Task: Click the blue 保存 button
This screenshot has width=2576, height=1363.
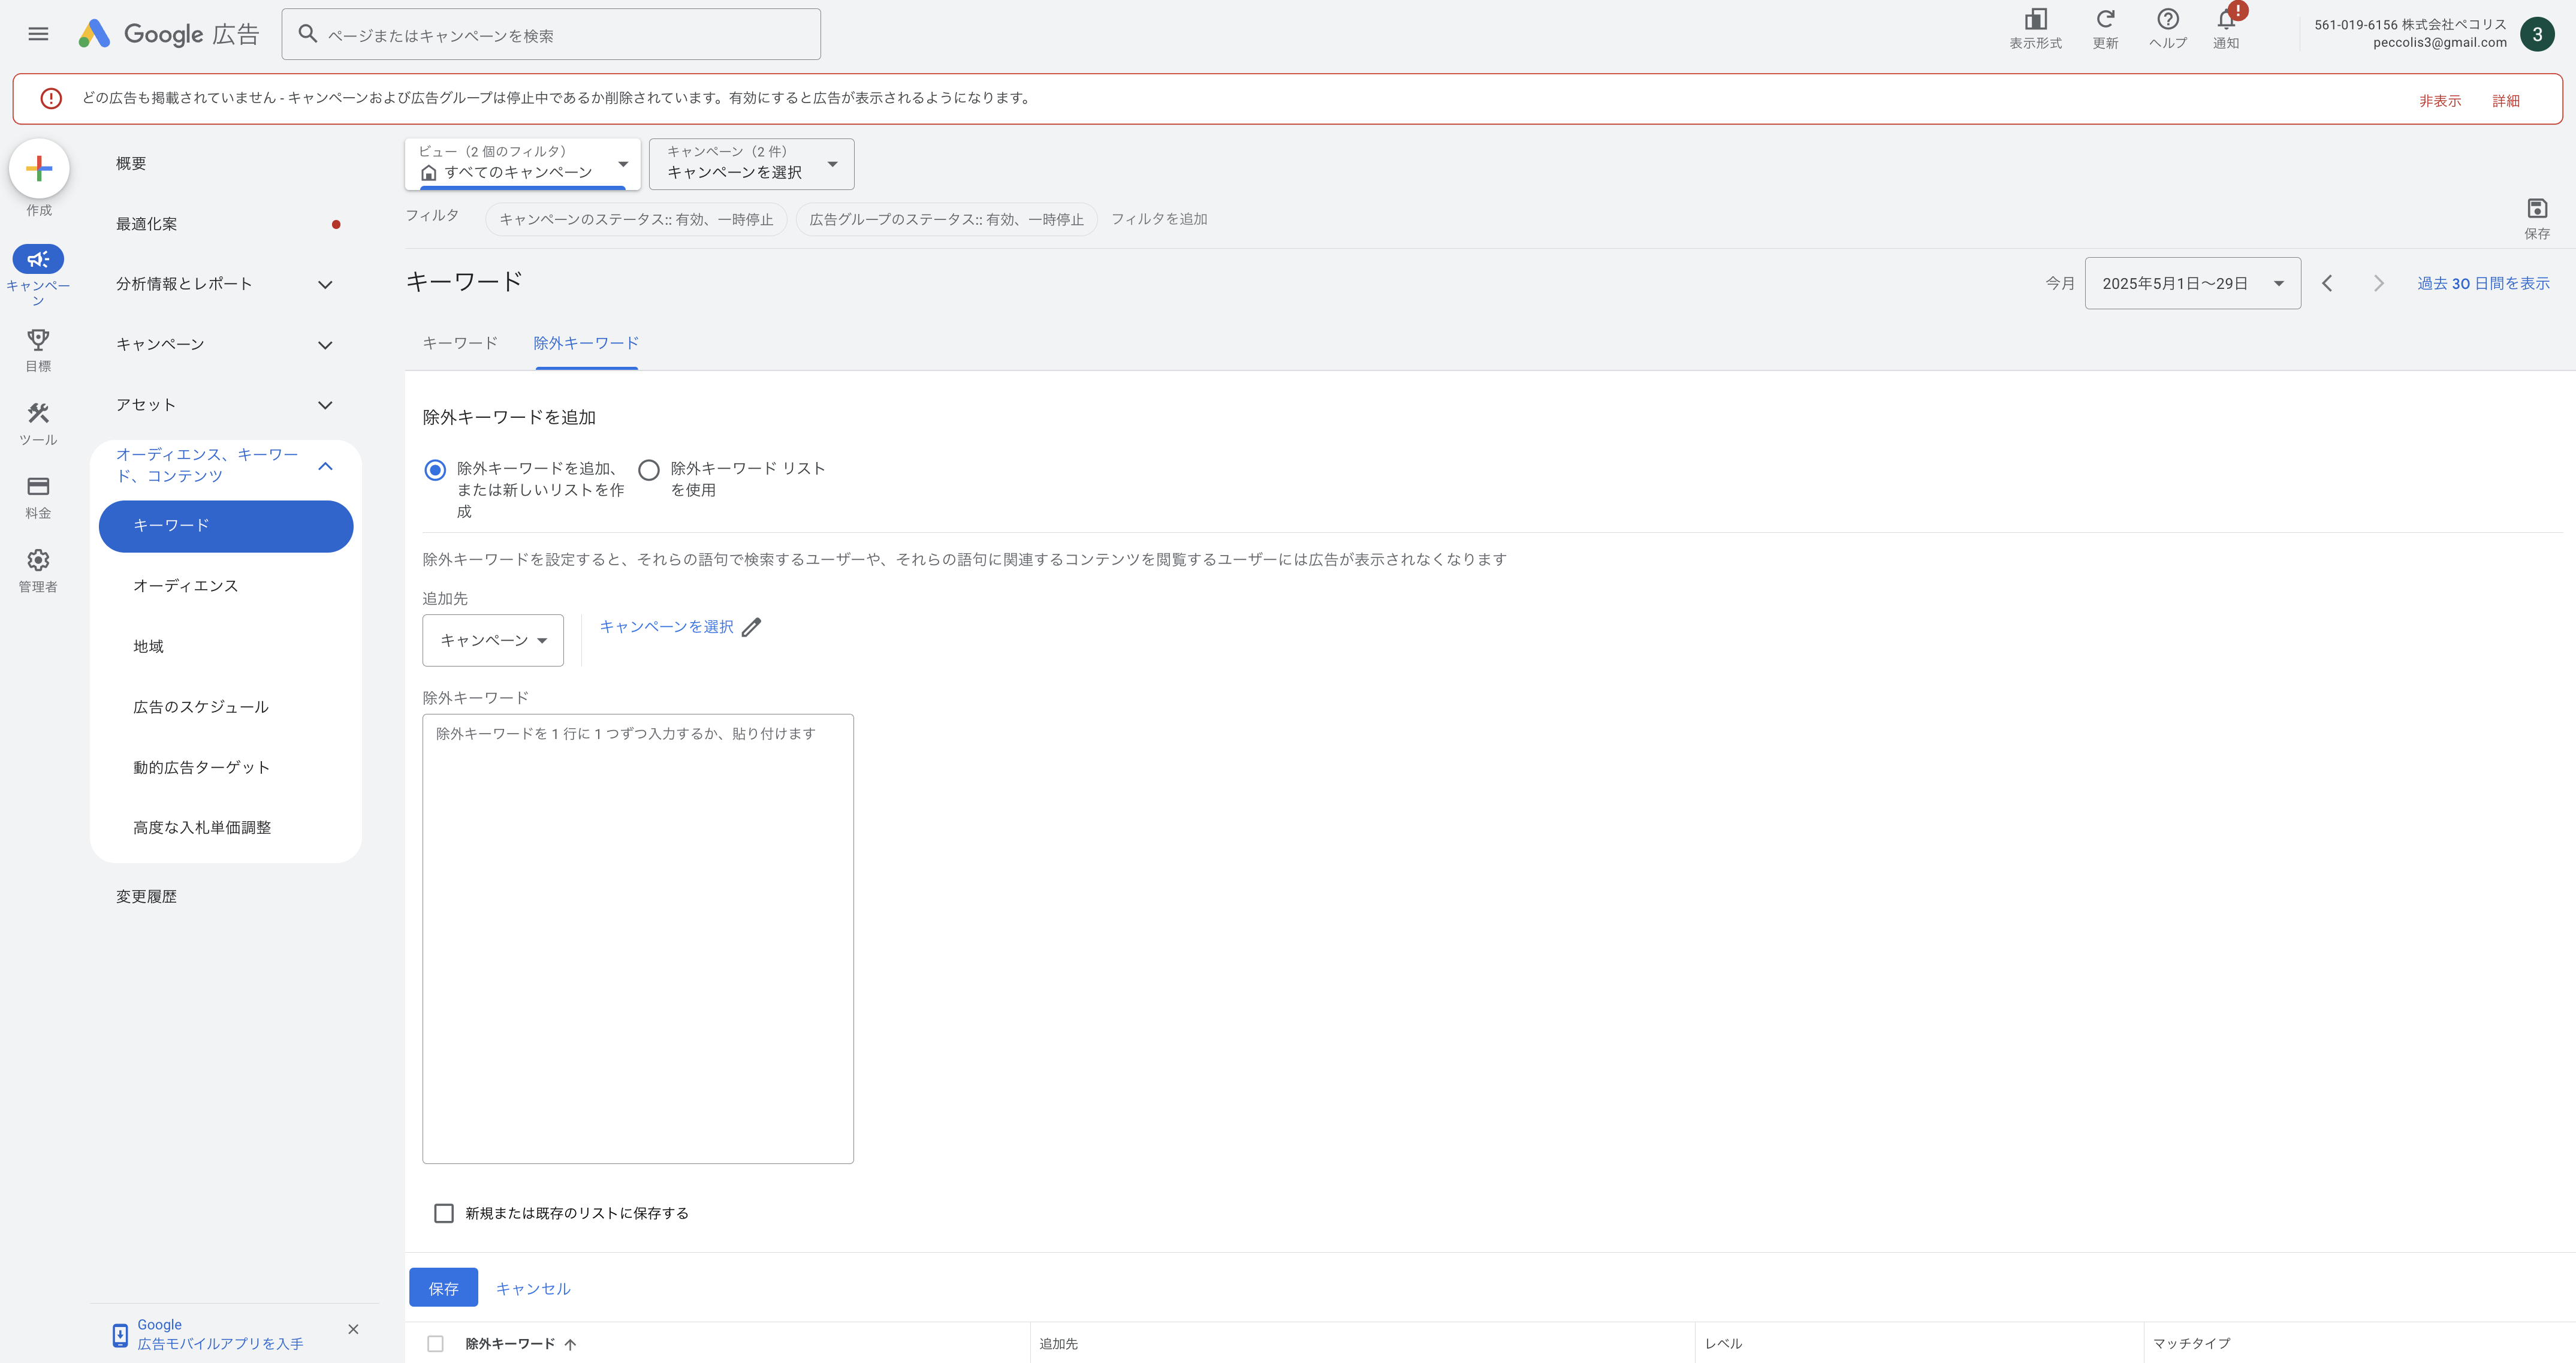Action: coord(444,1288)
